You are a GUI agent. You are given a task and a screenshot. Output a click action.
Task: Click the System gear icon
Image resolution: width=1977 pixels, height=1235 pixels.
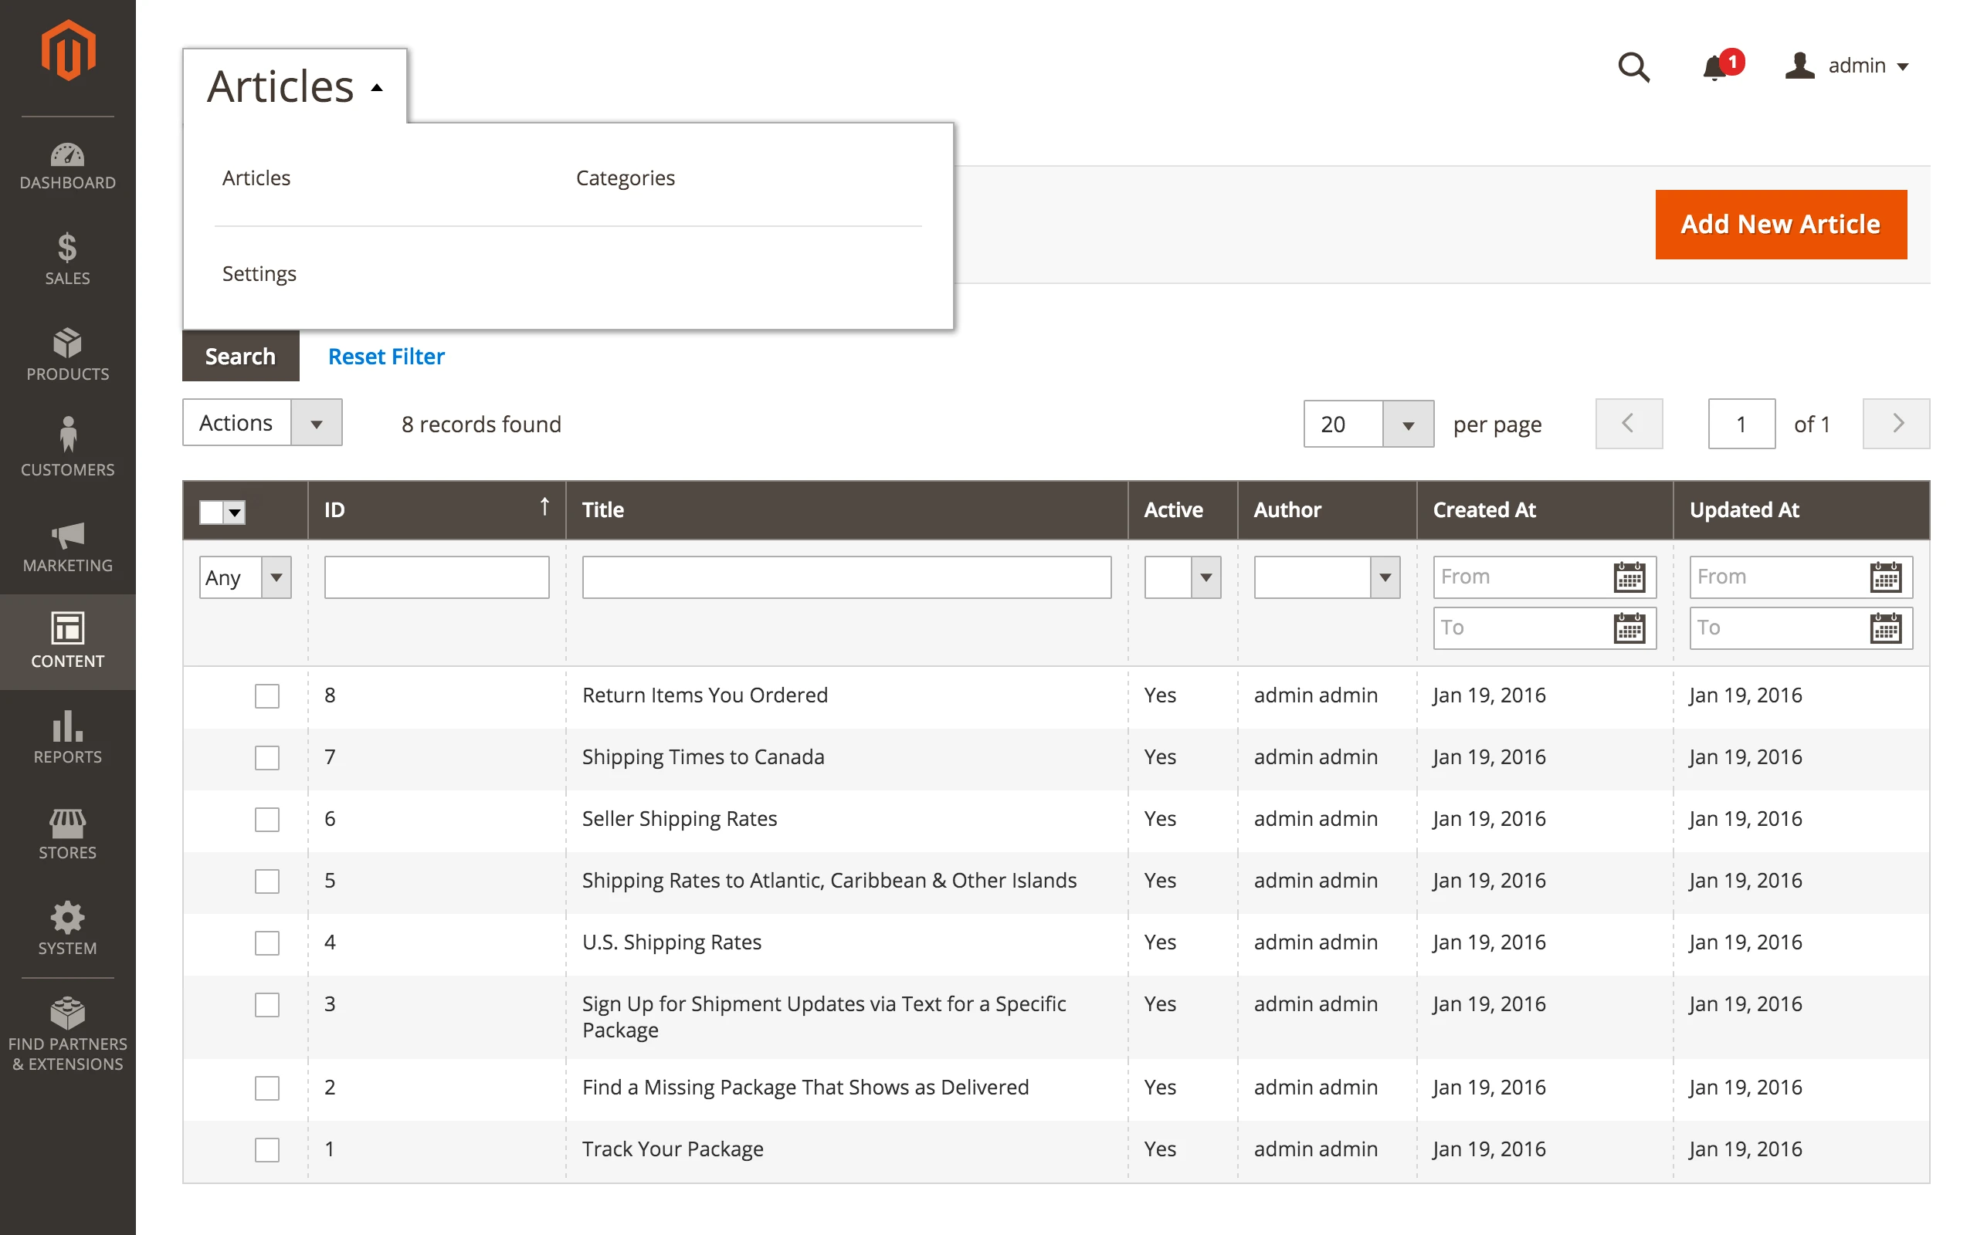[67, 917]
